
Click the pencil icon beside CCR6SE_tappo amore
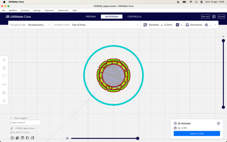(12, 128)
